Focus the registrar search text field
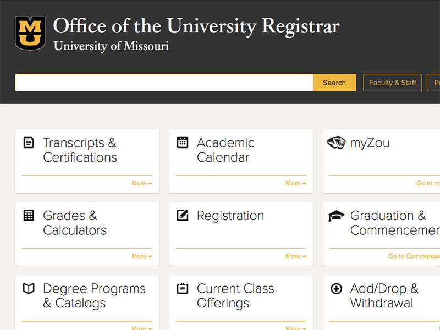Viewport: 440px width, 330px height. (x=164, y=82)
